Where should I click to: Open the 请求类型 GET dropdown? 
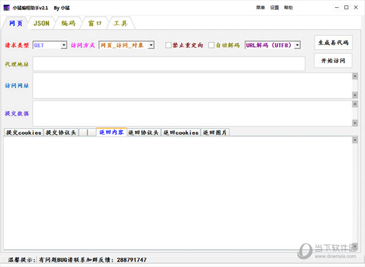pos(64,45)
